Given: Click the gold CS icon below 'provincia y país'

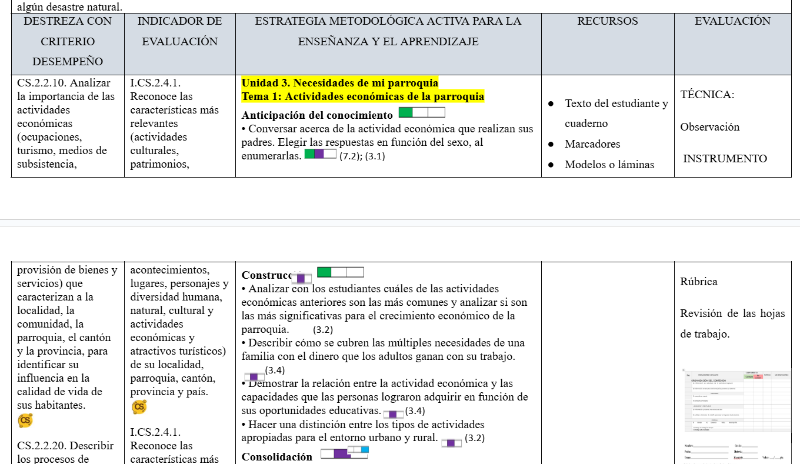Looking at the screenshot, I should click(139, 406).
